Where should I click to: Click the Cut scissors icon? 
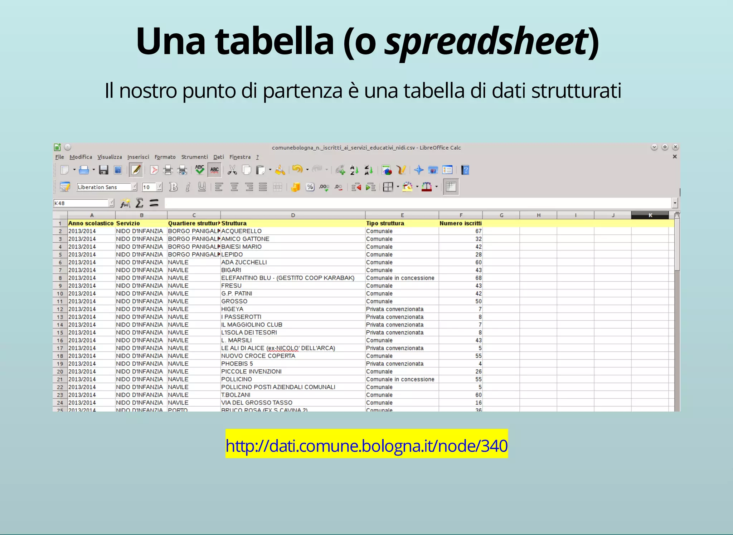point(232,170)
